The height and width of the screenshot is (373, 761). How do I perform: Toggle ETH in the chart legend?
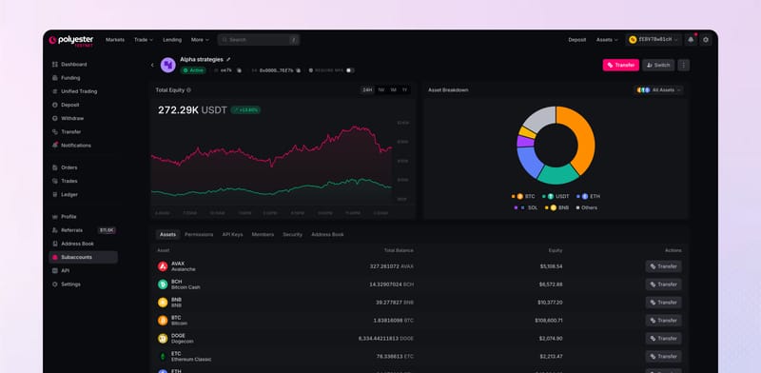(x=588, y=196)
